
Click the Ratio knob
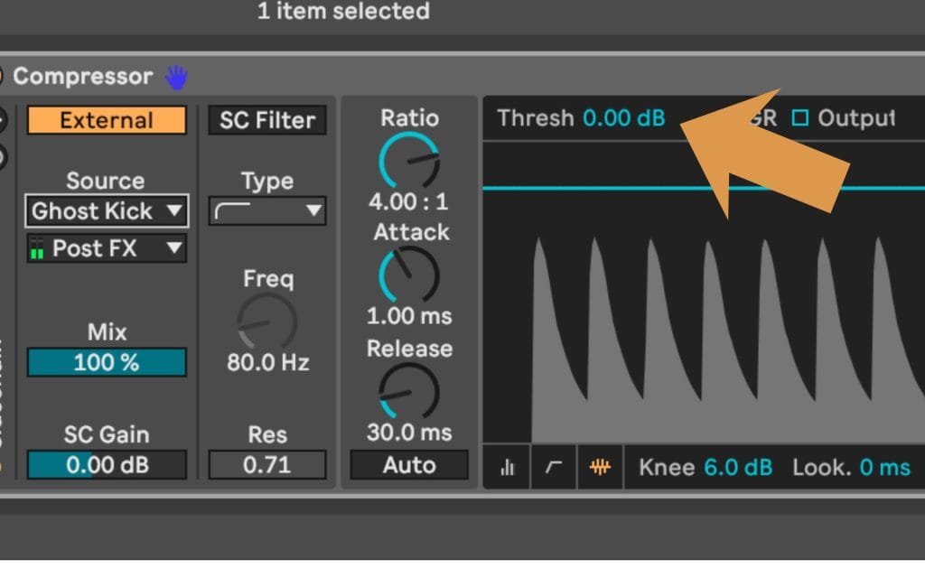point(409,161)
